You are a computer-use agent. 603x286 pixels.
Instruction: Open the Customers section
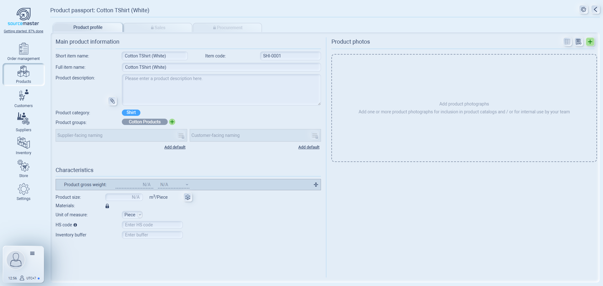(24, 99)
